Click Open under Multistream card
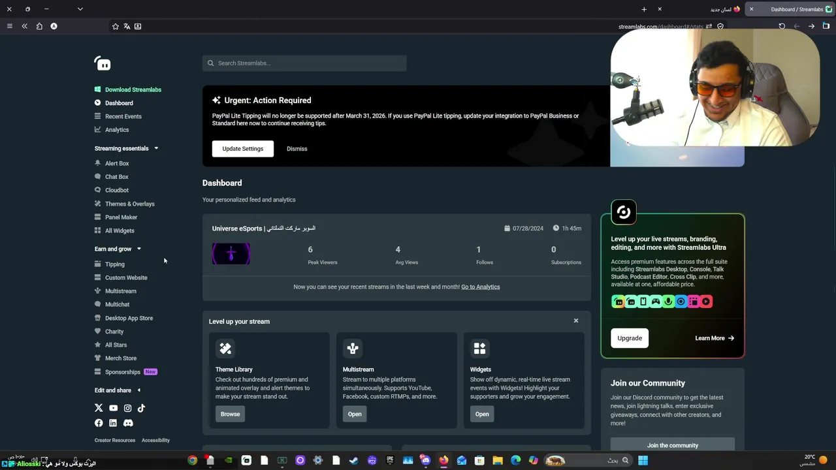The height and width of the screenshot is (470, 836). (355, 414)
